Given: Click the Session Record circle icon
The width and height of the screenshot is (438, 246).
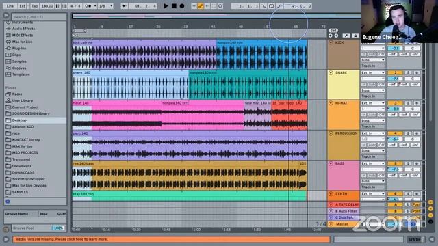Looking at the screenshot, I should (220, 6).
